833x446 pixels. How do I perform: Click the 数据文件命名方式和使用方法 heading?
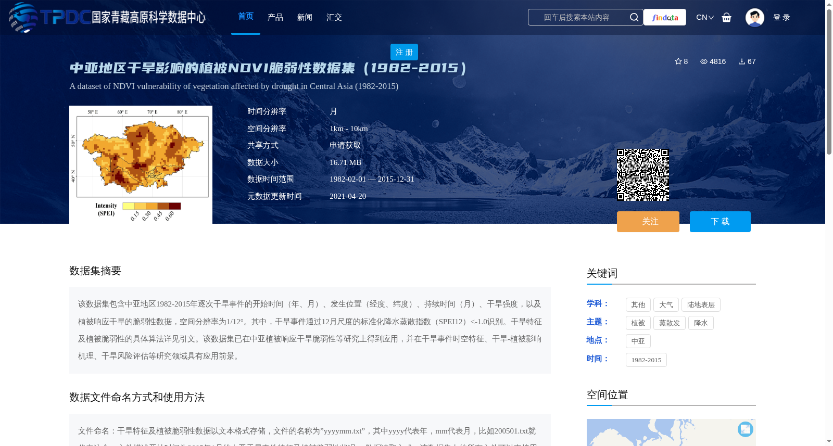[x=137, y=397]
